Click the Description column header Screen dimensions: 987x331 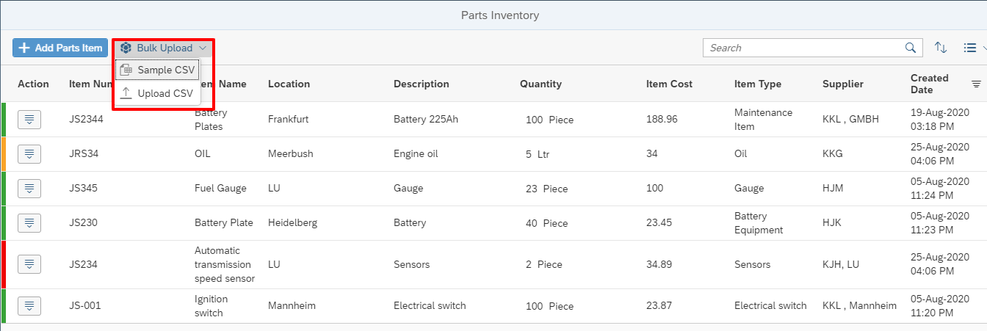click(x=422, y=84)
